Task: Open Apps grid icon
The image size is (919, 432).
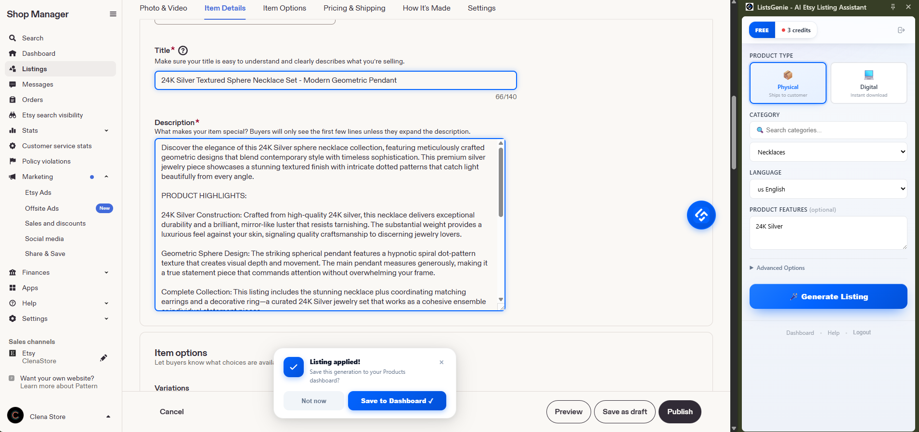Action: point(13,288)
